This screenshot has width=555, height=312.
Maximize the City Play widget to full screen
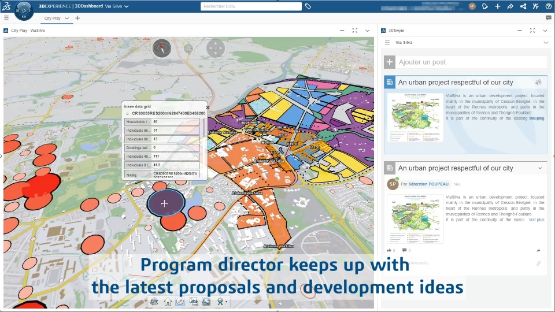coord(354,31)
